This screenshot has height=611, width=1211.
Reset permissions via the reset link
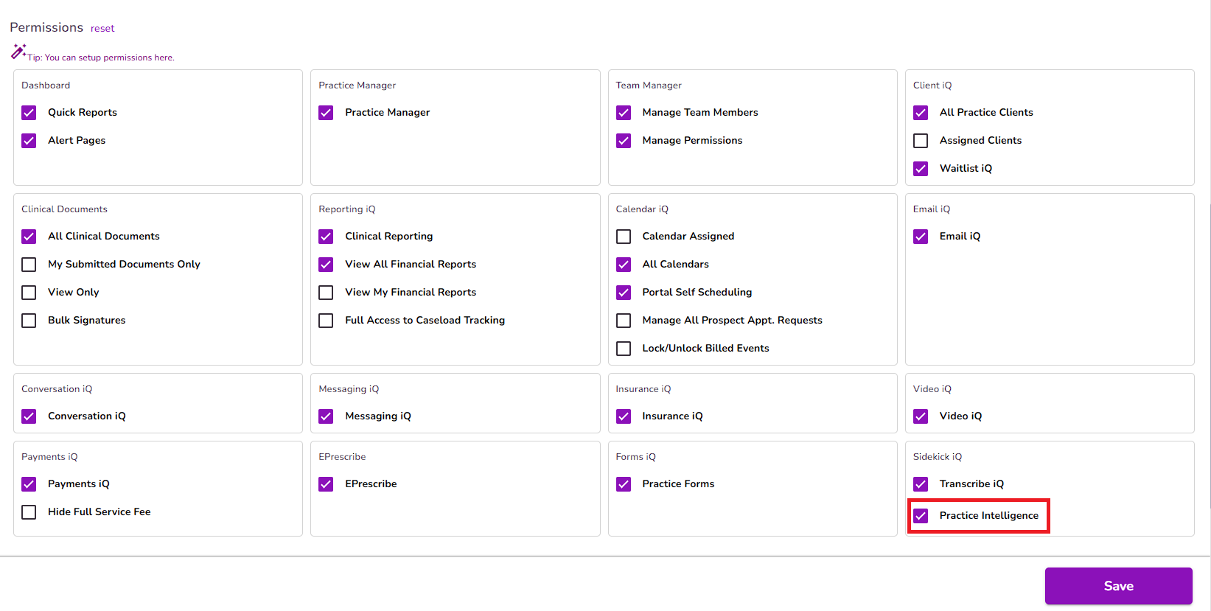coord(102,29)
